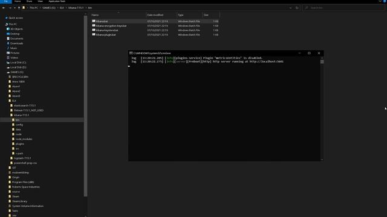Viewport: 387px width, 217px height.
Task: Open Videos in navigation pane
Action: tap(14, 58)
